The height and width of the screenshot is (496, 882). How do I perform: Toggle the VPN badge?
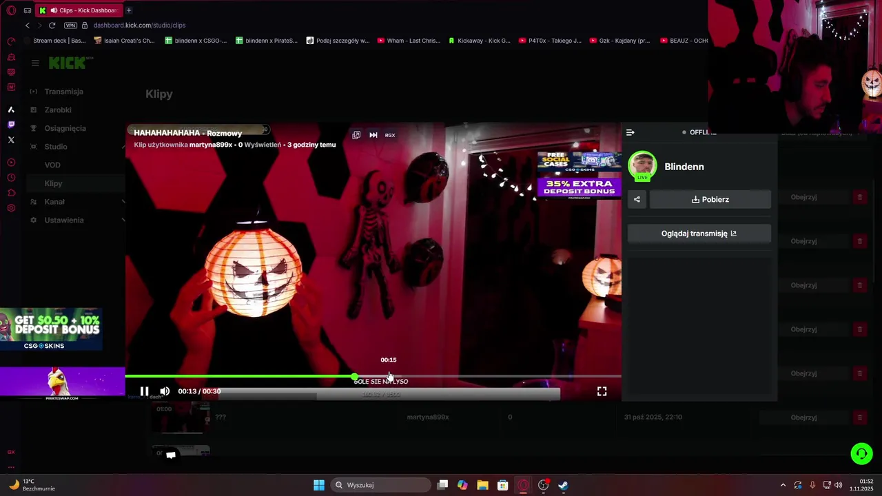[70, 25]
